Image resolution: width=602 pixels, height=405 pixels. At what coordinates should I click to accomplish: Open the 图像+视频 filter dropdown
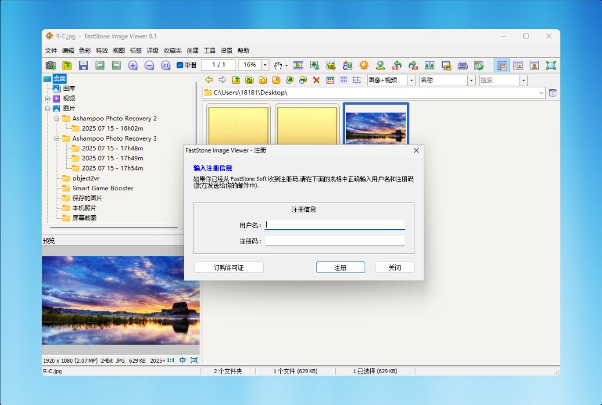coord(412,80)
